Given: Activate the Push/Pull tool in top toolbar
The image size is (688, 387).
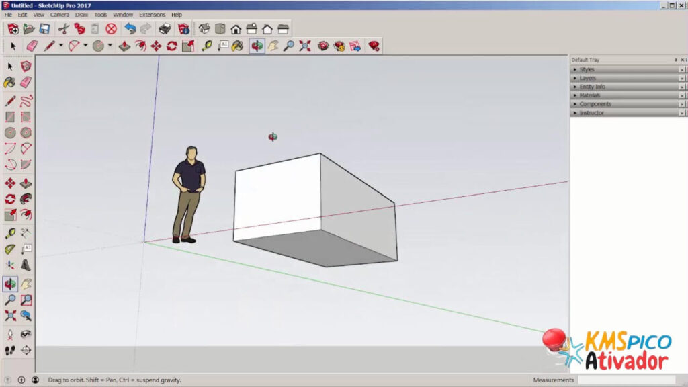Looking at the screenshot, I should click(x=124, y=46).
